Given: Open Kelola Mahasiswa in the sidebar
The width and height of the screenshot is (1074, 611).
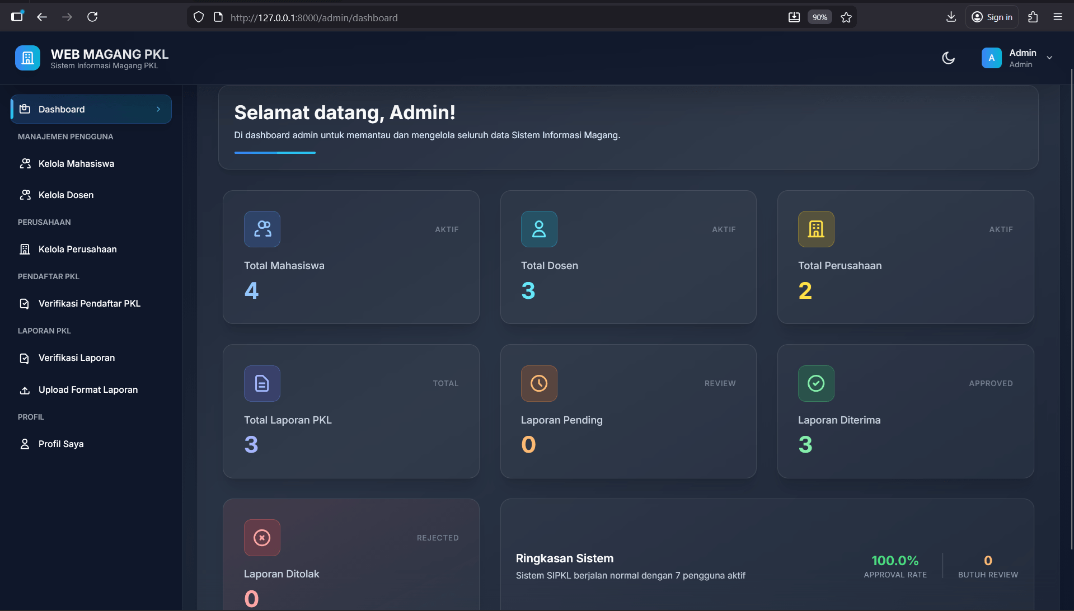Looking at the screenshot, I should coord(91,163).
